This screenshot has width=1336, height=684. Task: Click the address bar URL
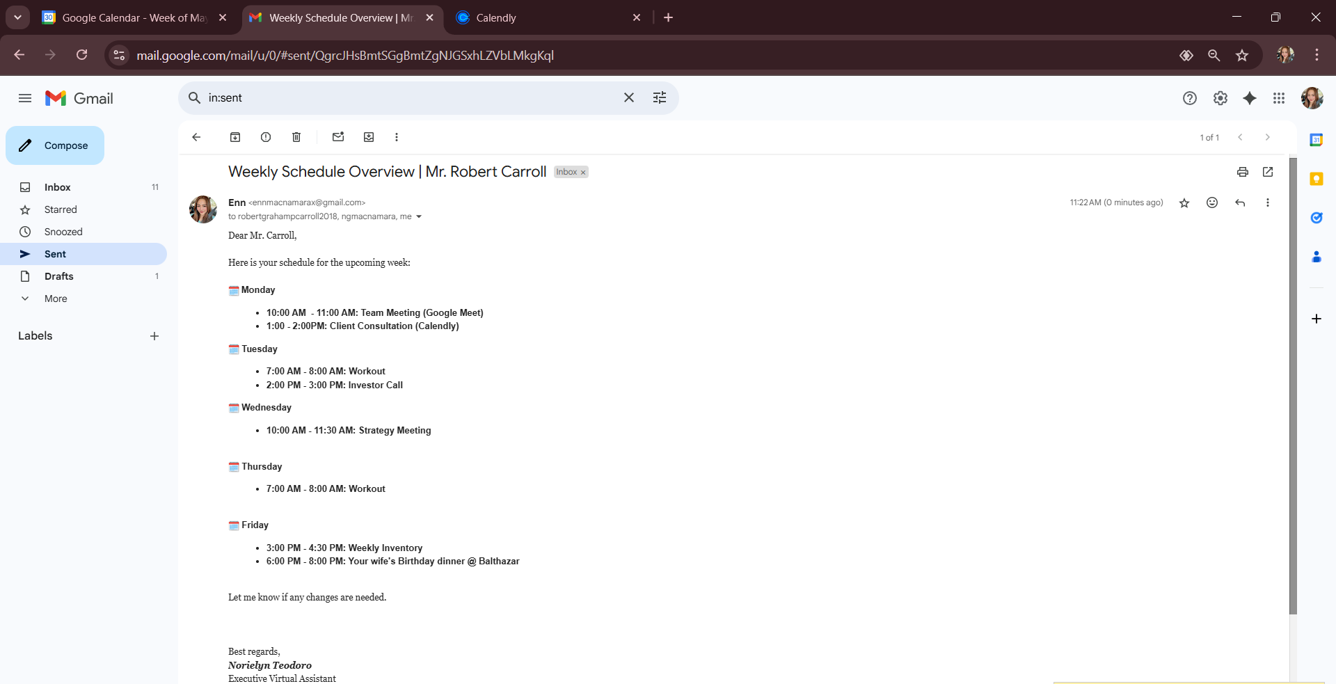(x=345, y=56)
